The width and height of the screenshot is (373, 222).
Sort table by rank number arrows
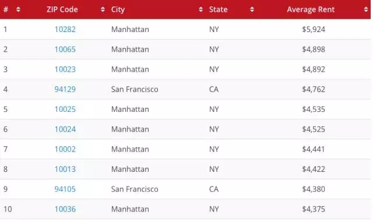coord(18,9)
